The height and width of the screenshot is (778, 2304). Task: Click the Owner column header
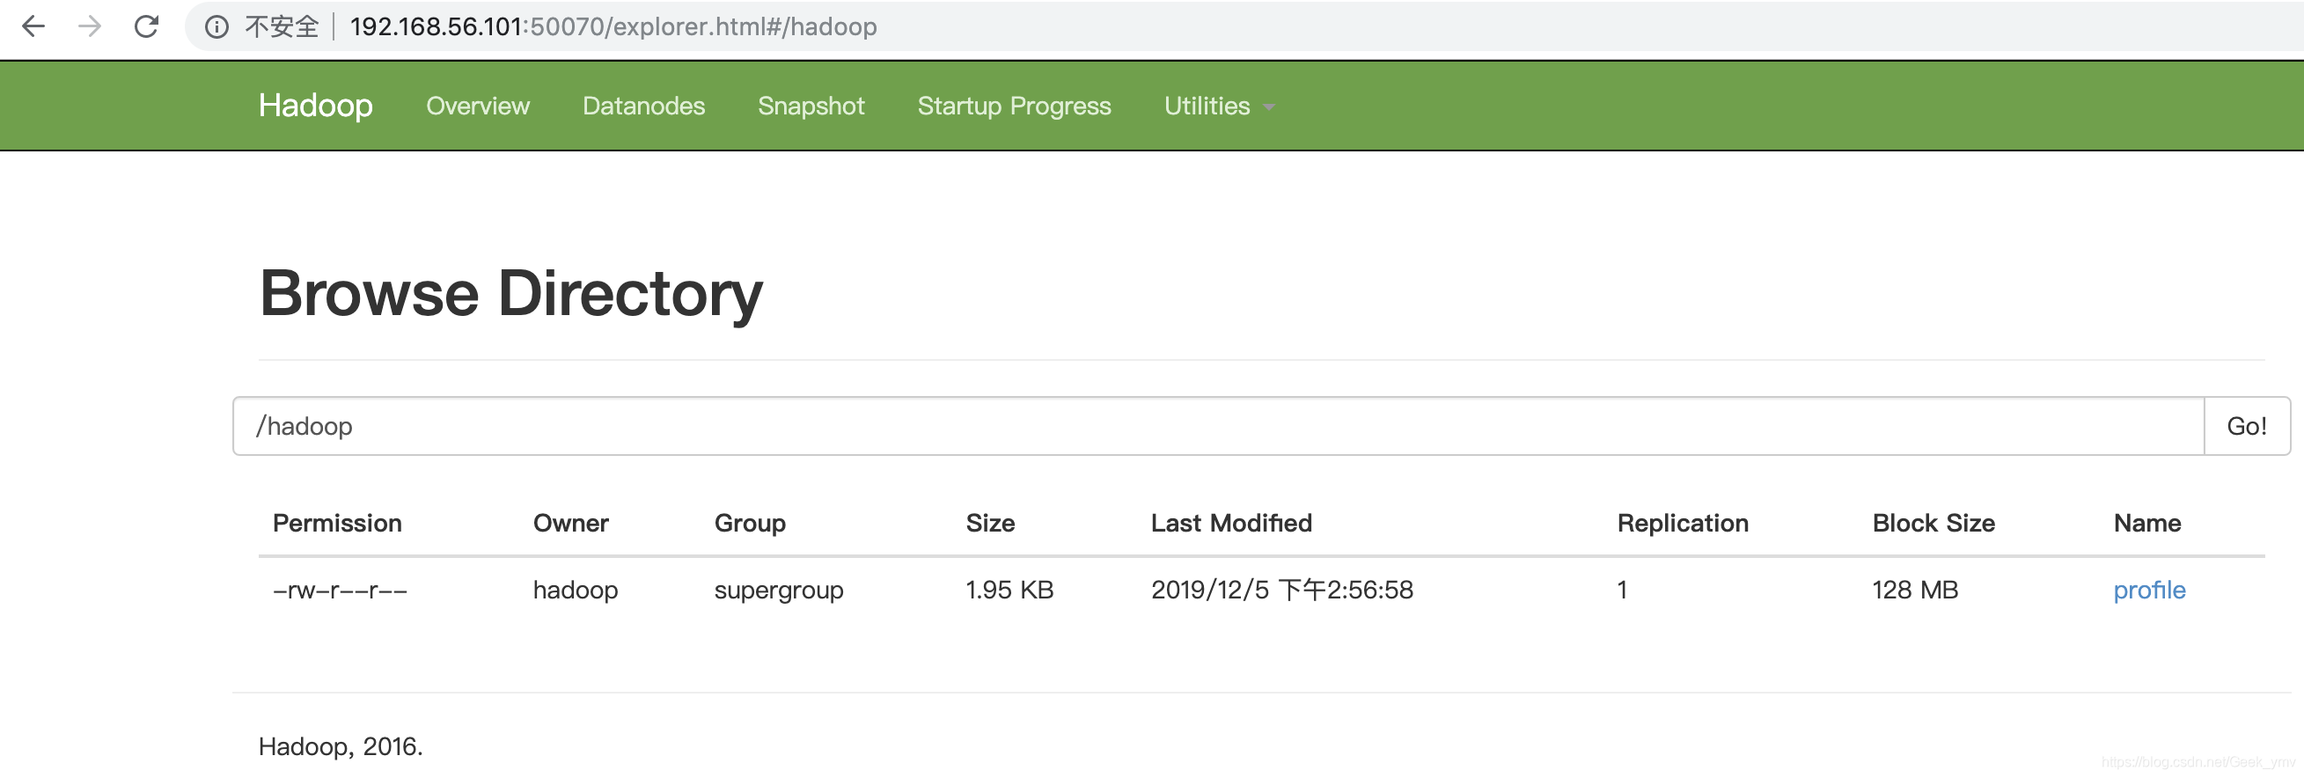pos(570,523)
